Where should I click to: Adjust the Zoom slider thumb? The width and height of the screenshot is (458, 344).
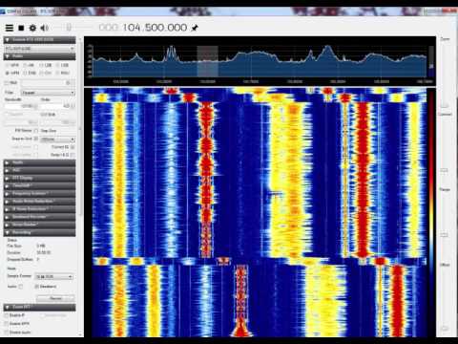pos(445,106)
